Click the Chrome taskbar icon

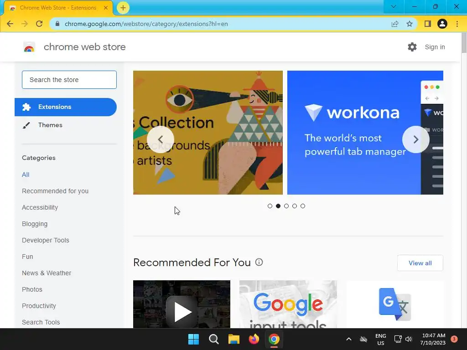pos(274,339)
